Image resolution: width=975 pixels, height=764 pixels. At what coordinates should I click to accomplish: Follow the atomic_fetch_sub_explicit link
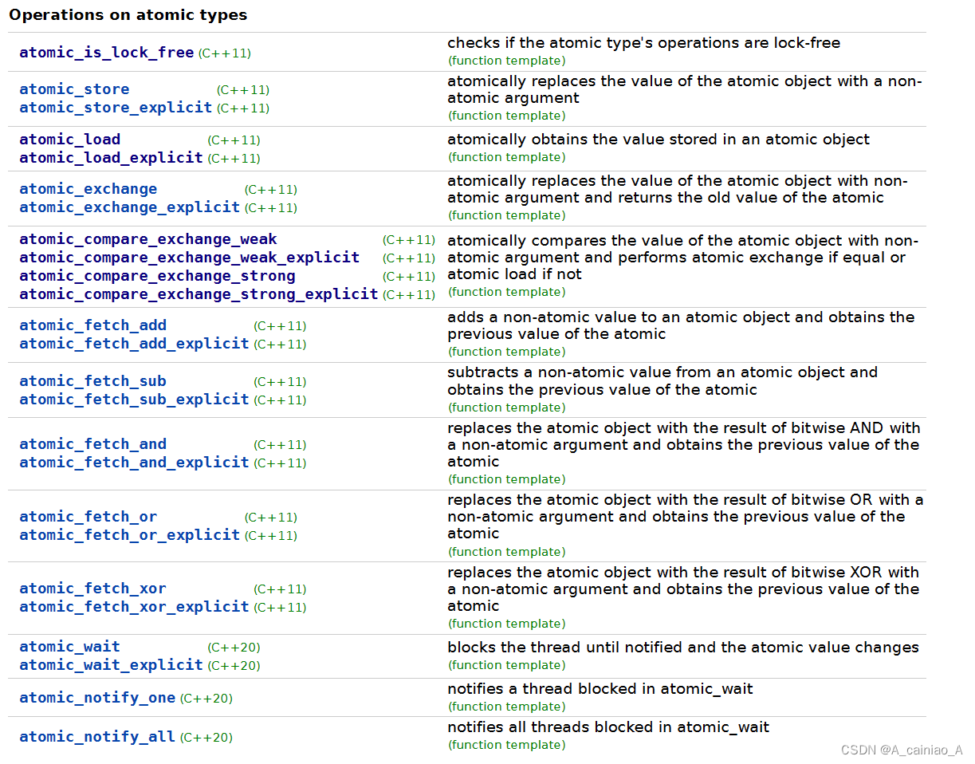[135, 400]
